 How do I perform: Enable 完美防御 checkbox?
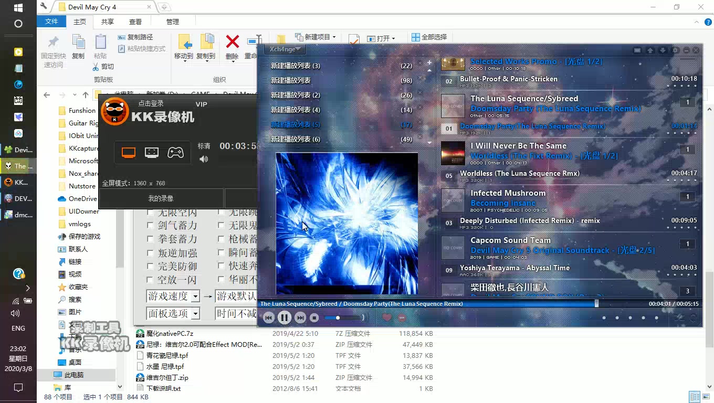(x=150, y=266)
